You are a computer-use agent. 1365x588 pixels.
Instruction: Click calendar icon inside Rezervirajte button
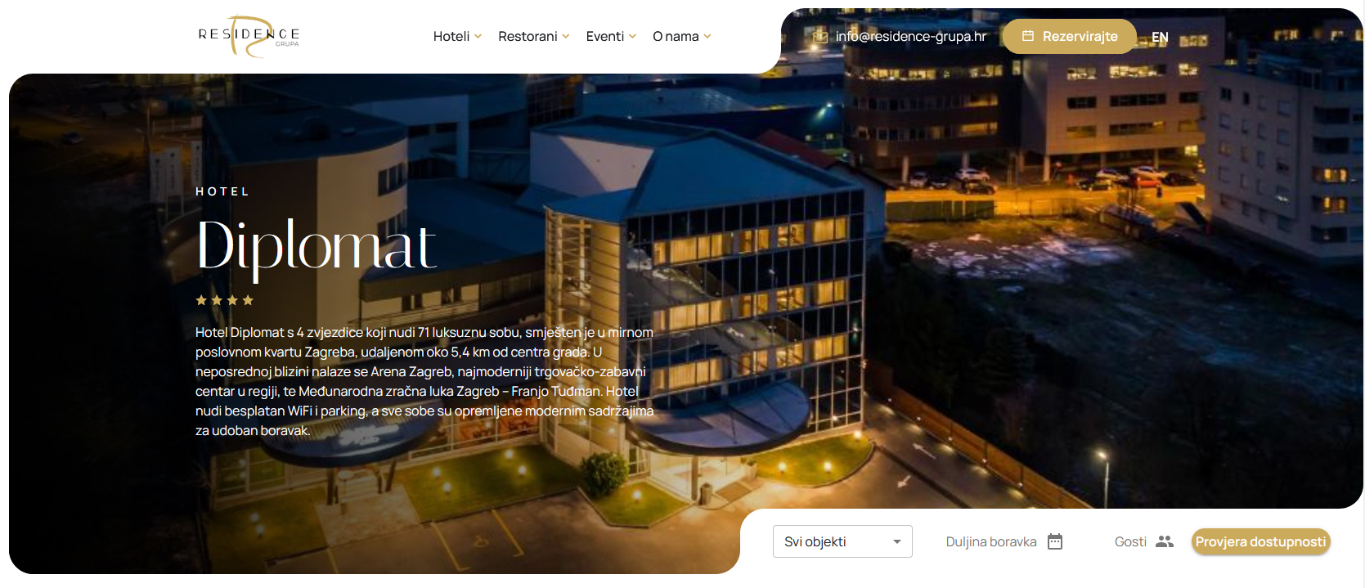pyautogui.click(x=1028, y=36)
